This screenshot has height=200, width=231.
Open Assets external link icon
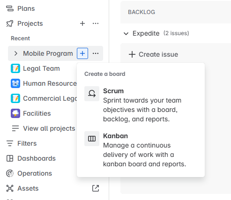(96, 188)
